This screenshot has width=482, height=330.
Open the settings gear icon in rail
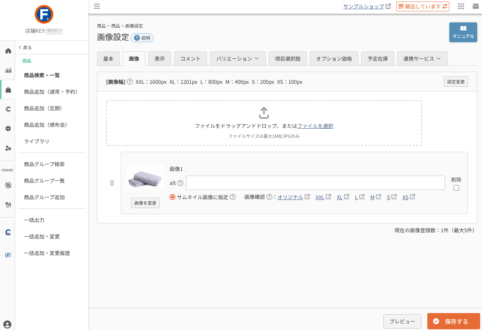point(8,128)
